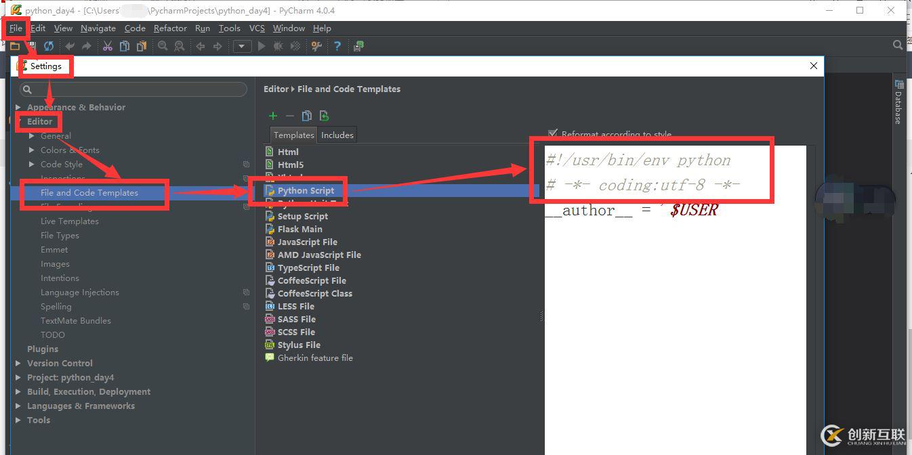Open the File menu
Viewport: 912px width, 455px height.
click(x=16, y=28)
